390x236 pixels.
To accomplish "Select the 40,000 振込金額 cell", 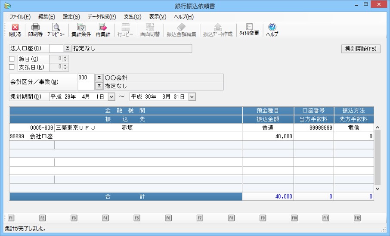I will (x=268, y=136).
